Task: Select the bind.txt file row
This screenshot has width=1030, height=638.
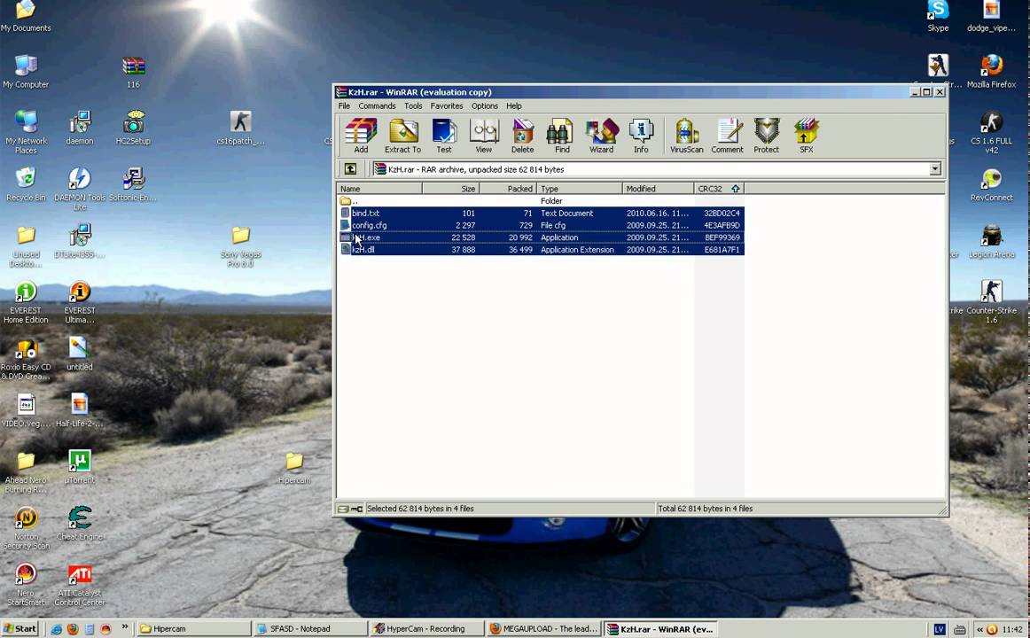Action: [x=542, y=214]
